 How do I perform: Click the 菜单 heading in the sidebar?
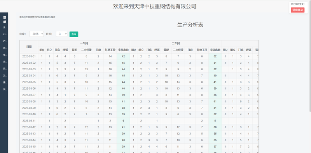(x=4, y=20)
